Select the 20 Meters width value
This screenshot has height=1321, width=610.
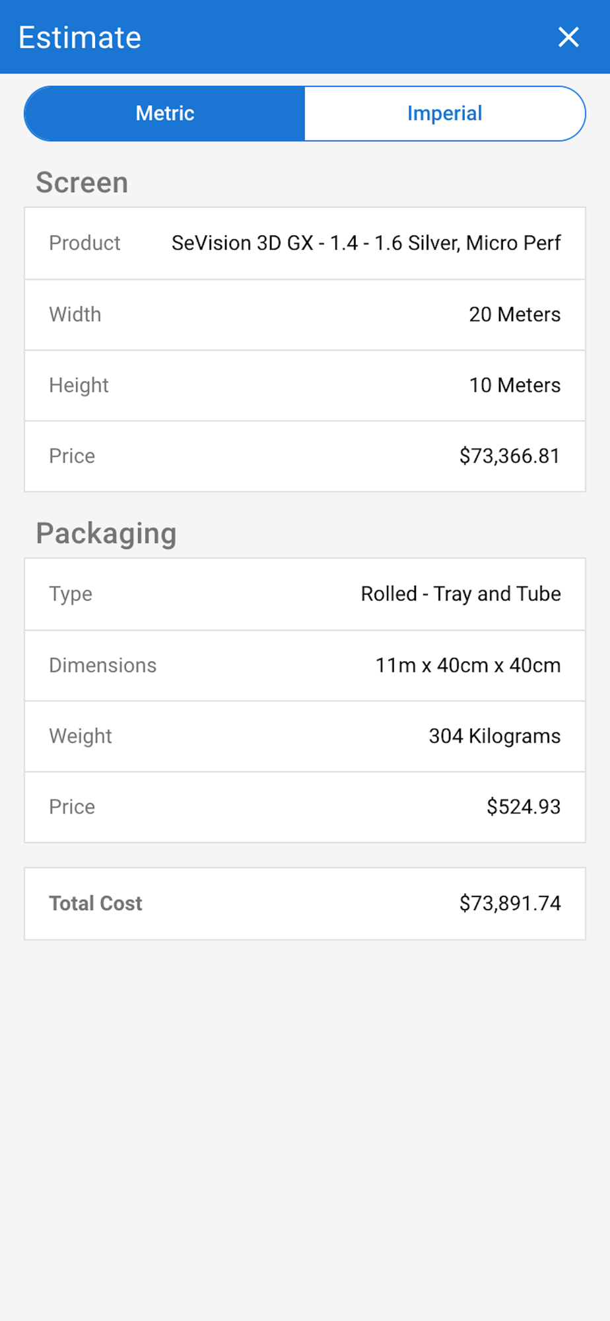[x=514, y=314]
